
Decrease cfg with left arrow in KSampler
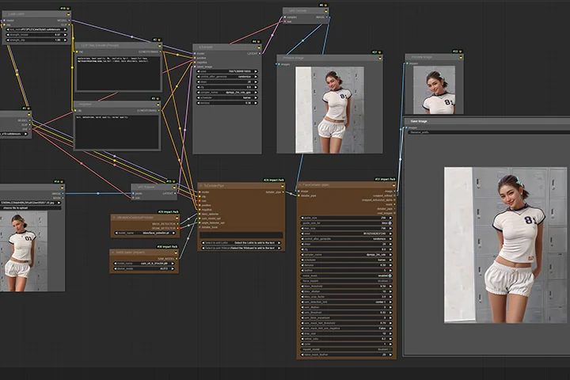click(199, 87)
